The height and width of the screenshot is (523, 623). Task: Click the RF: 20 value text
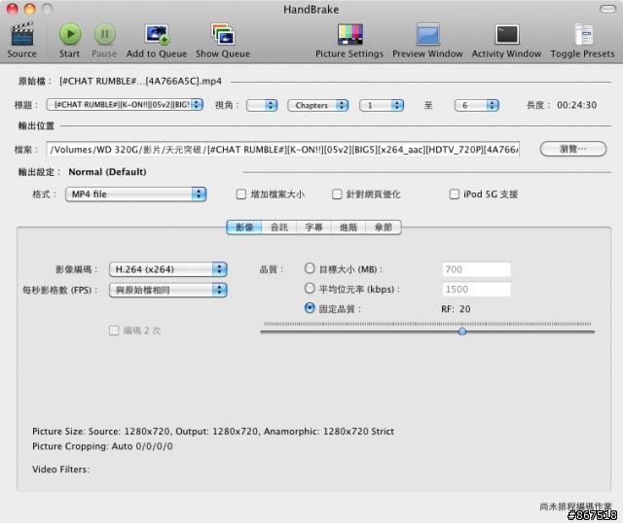tap(456, 309)
